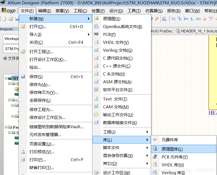Screen dimensions: 217x175
Task: Select the 文件阅 radio button
Action: [x=5, y=58]
